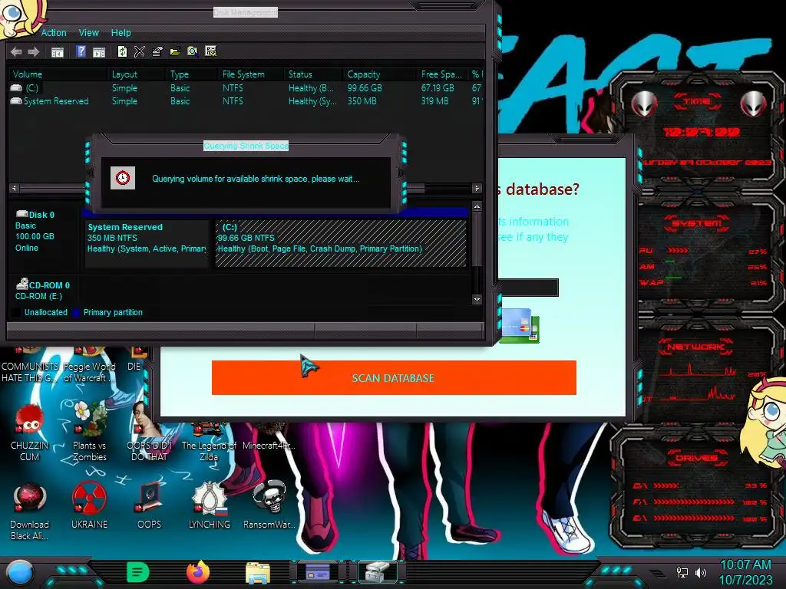Click the left arrow of the horizontal scrollbar

[14, 189]
